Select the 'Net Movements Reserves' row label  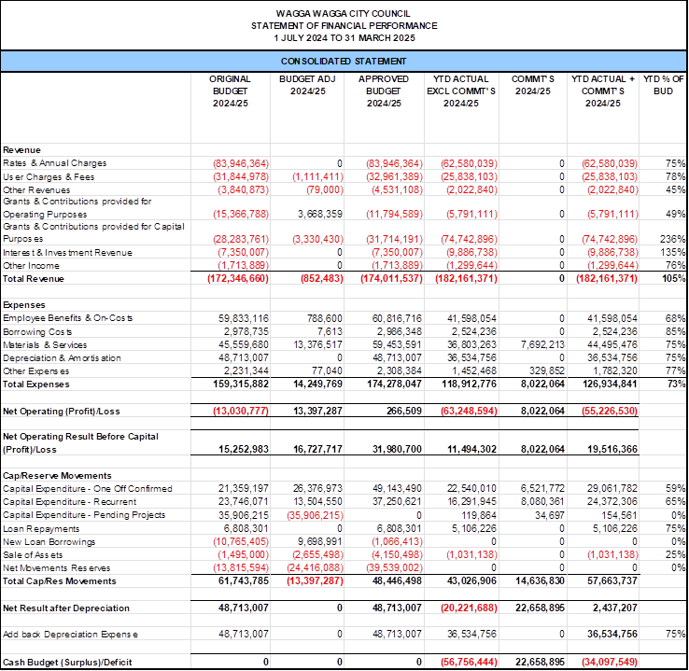click(x=56, y=568)
